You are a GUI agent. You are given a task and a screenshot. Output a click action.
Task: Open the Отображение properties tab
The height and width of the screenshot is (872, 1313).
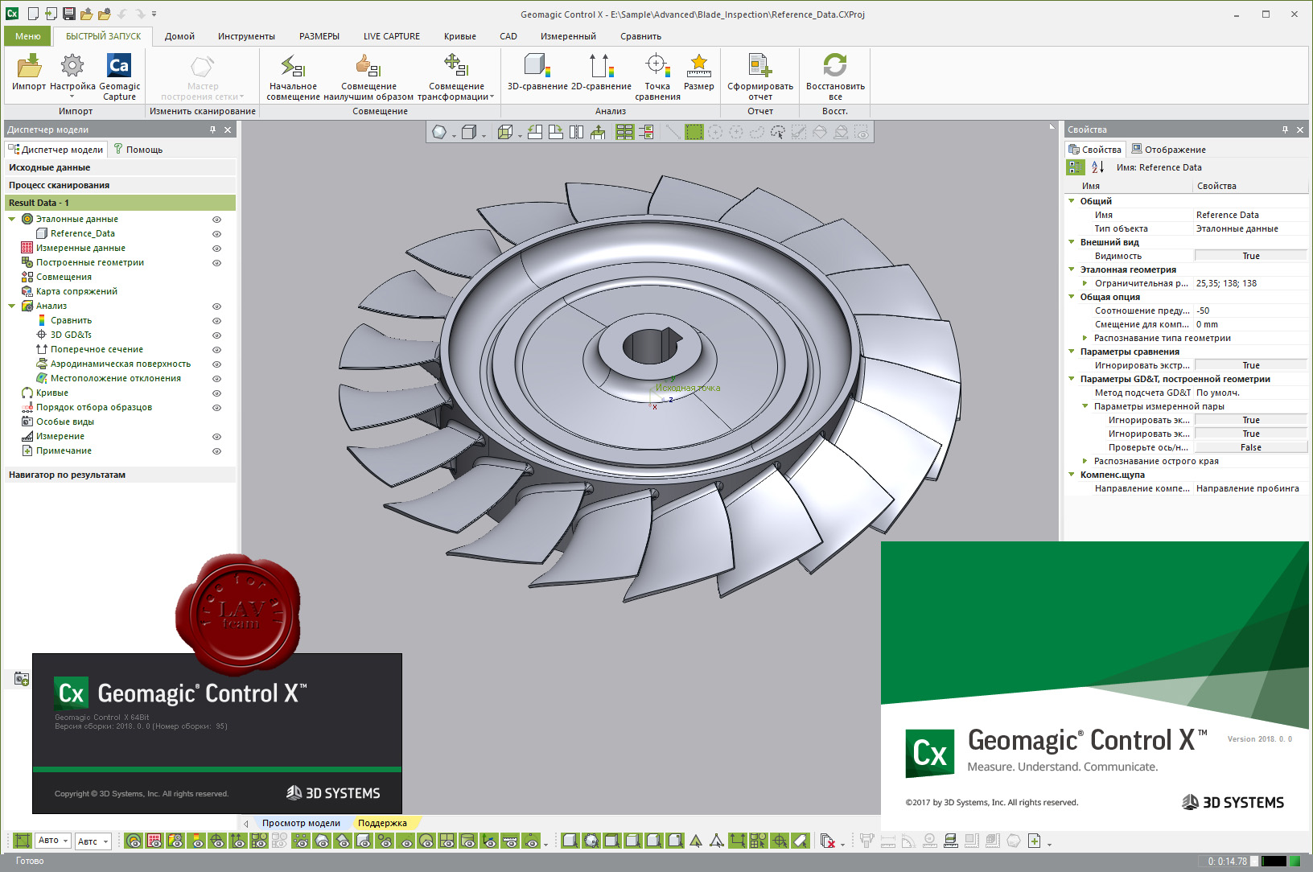pyautogui.click(x=1169, y=149)
